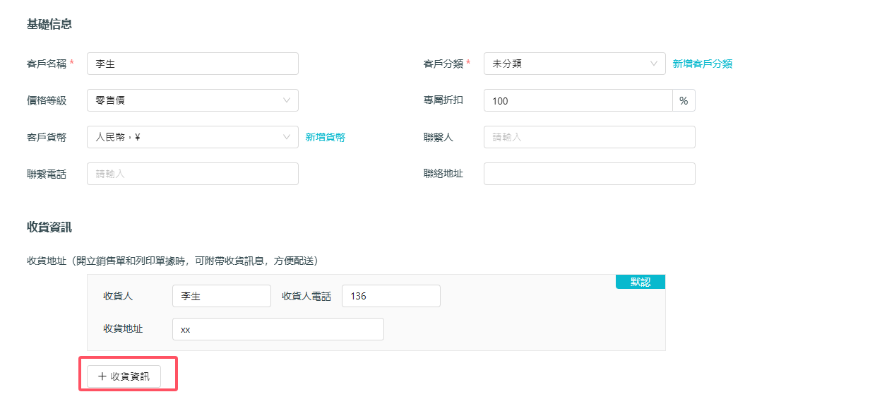Select the empty 聯繫人 input field
This screenshot has height=404, width=870.
click(589, 137)
